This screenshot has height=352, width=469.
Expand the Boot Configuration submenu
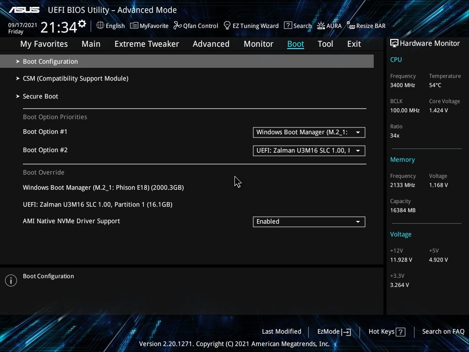[x=187, y=61]
